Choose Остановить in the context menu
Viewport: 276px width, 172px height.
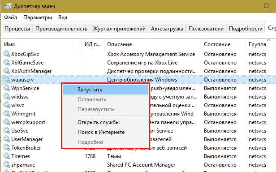[x=105, y=99]
